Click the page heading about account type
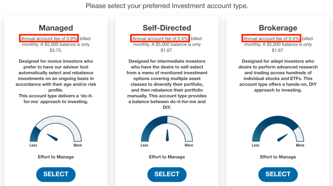The width and height of the screenshot is (333, 186). coord(167,6)
